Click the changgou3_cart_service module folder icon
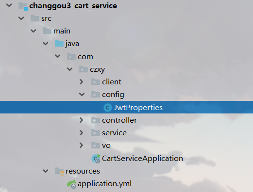The height and width of the screenshot is (192, 253). [x=23, y=6]
